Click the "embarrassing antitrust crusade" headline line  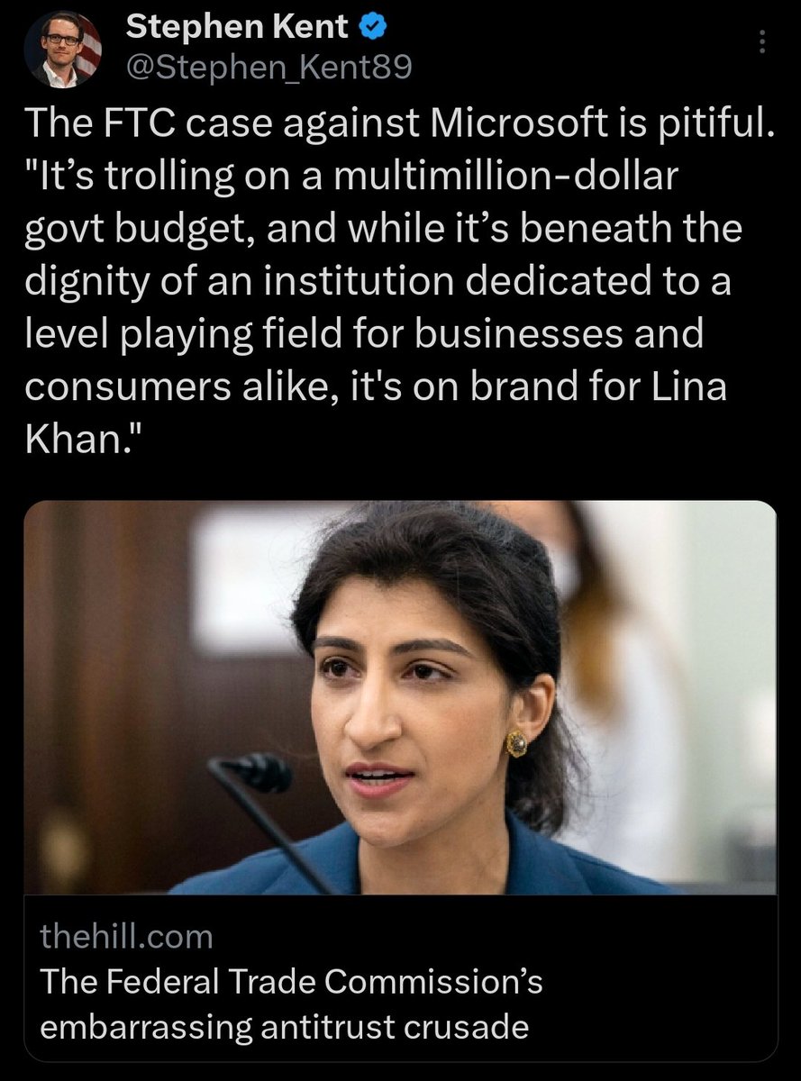point(284,1026)
